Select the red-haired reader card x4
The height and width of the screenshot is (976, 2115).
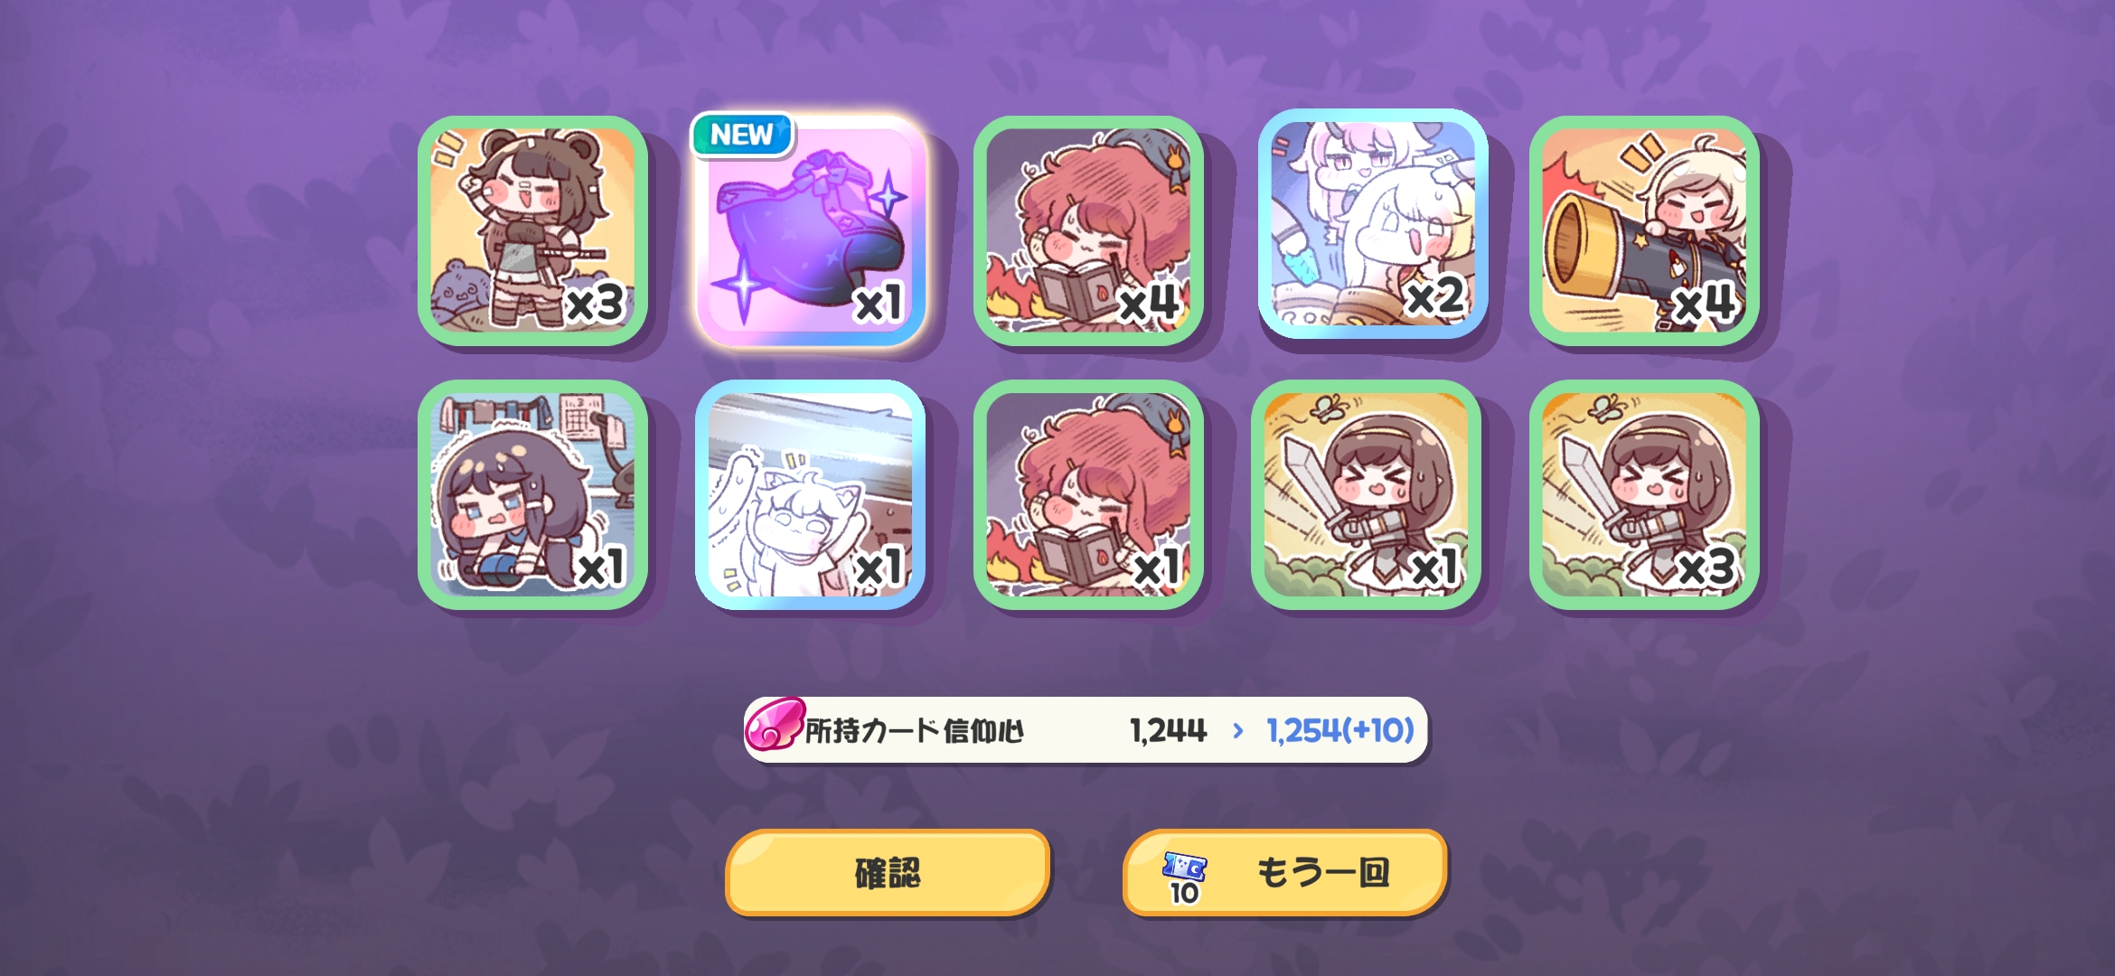point(1088,230)
